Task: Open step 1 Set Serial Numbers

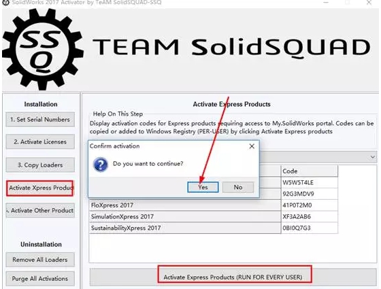Action: 40,120
